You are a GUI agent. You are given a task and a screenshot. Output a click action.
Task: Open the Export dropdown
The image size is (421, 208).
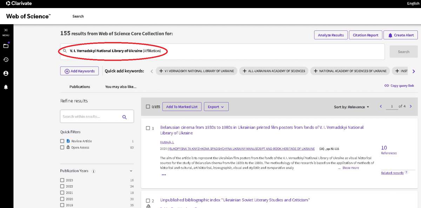(x=216, y=107)
